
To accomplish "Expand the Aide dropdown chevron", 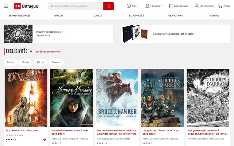I will click(138, 6).
